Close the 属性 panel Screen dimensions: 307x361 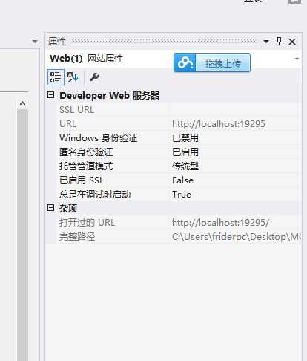click(292, 42)
